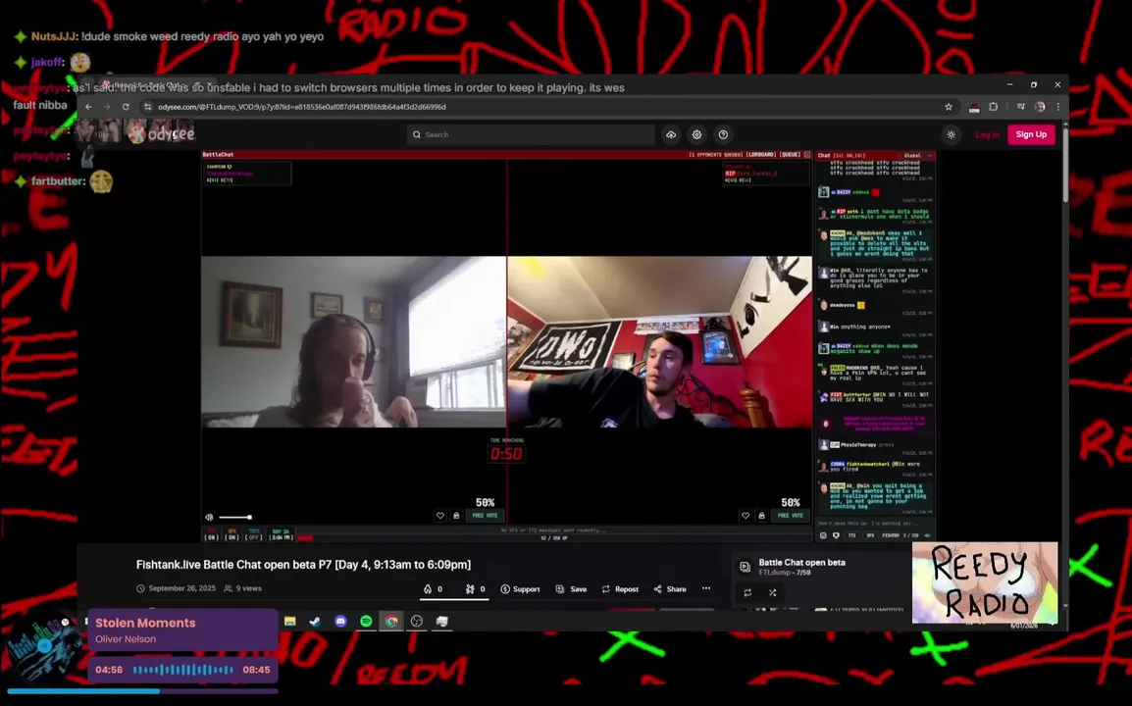Open the LDRBOARD tab in BattleChat
Viewport: 1132px width, 706px height.
[760, 155]
